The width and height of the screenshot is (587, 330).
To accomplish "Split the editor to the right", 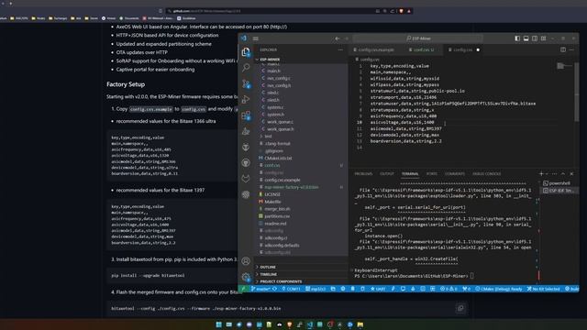I will tap(563, 49).
